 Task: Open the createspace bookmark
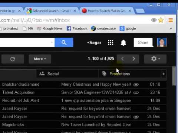coord(103,28)
